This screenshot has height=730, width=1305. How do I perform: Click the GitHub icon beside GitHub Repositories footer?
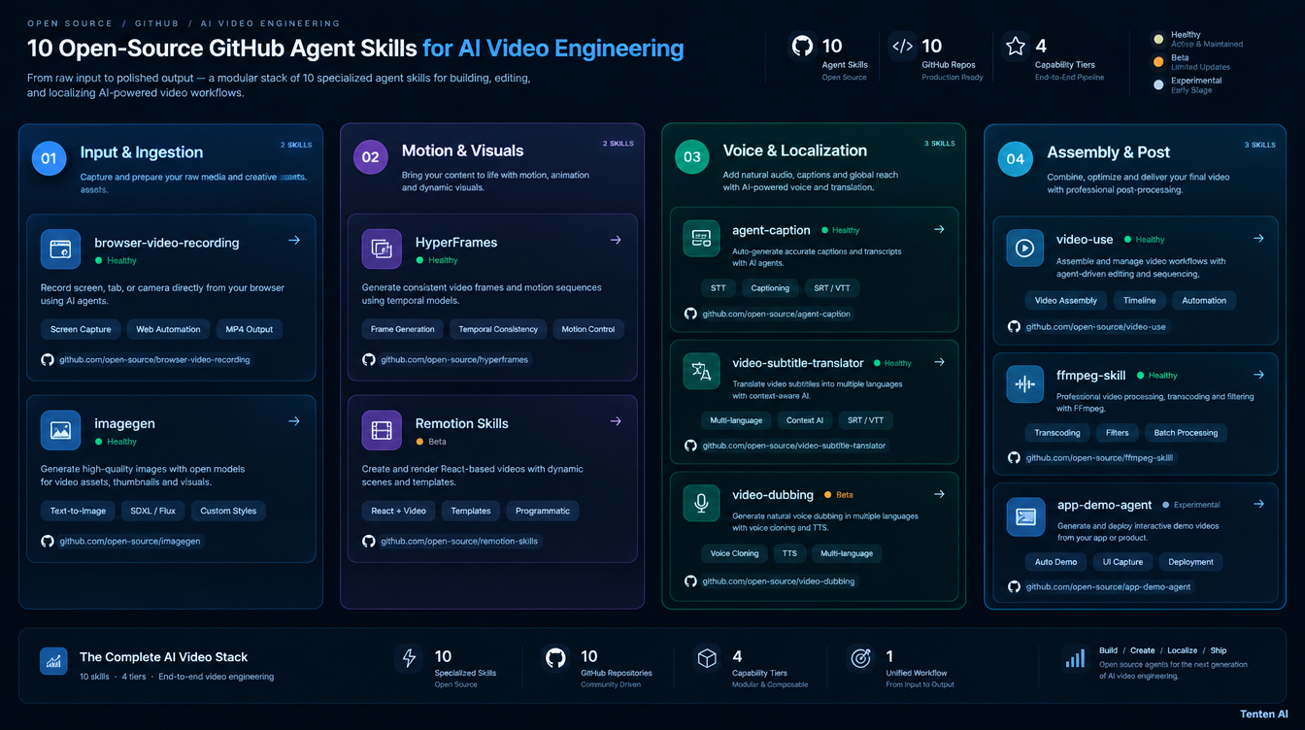coord(555,658)
